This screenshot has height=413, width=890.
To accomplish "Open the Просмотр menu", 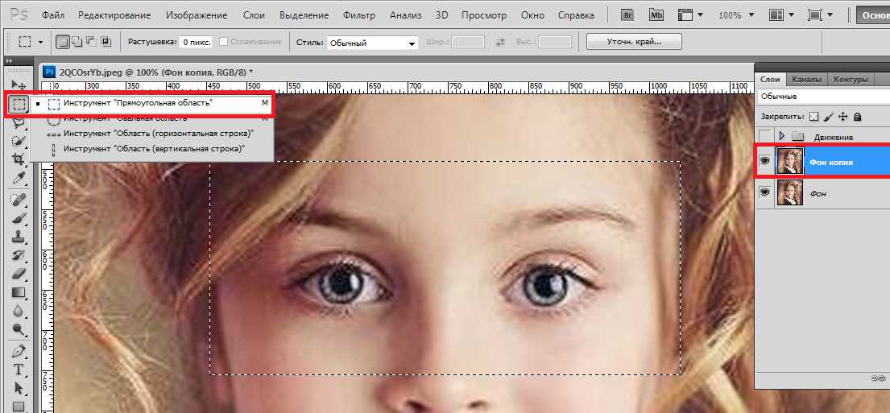I will 483,15.
